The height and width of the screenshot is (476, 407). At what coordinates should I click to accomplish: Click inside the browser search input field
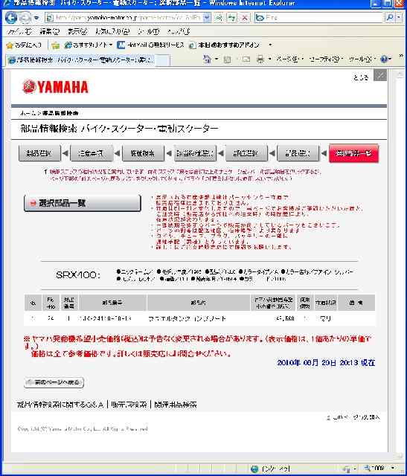tap(318, 18)
